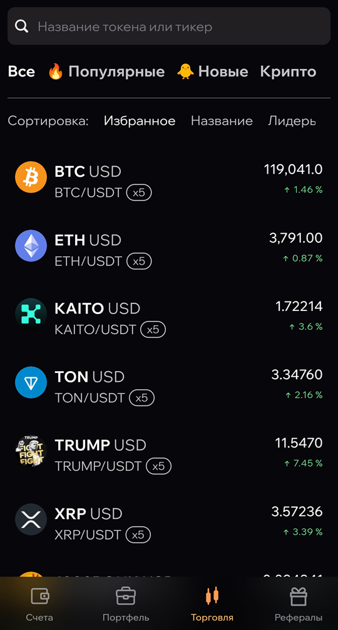This screenshot has width=338, height=630.
Task: Tap the search magnifier icon
Action: (22, 26)
